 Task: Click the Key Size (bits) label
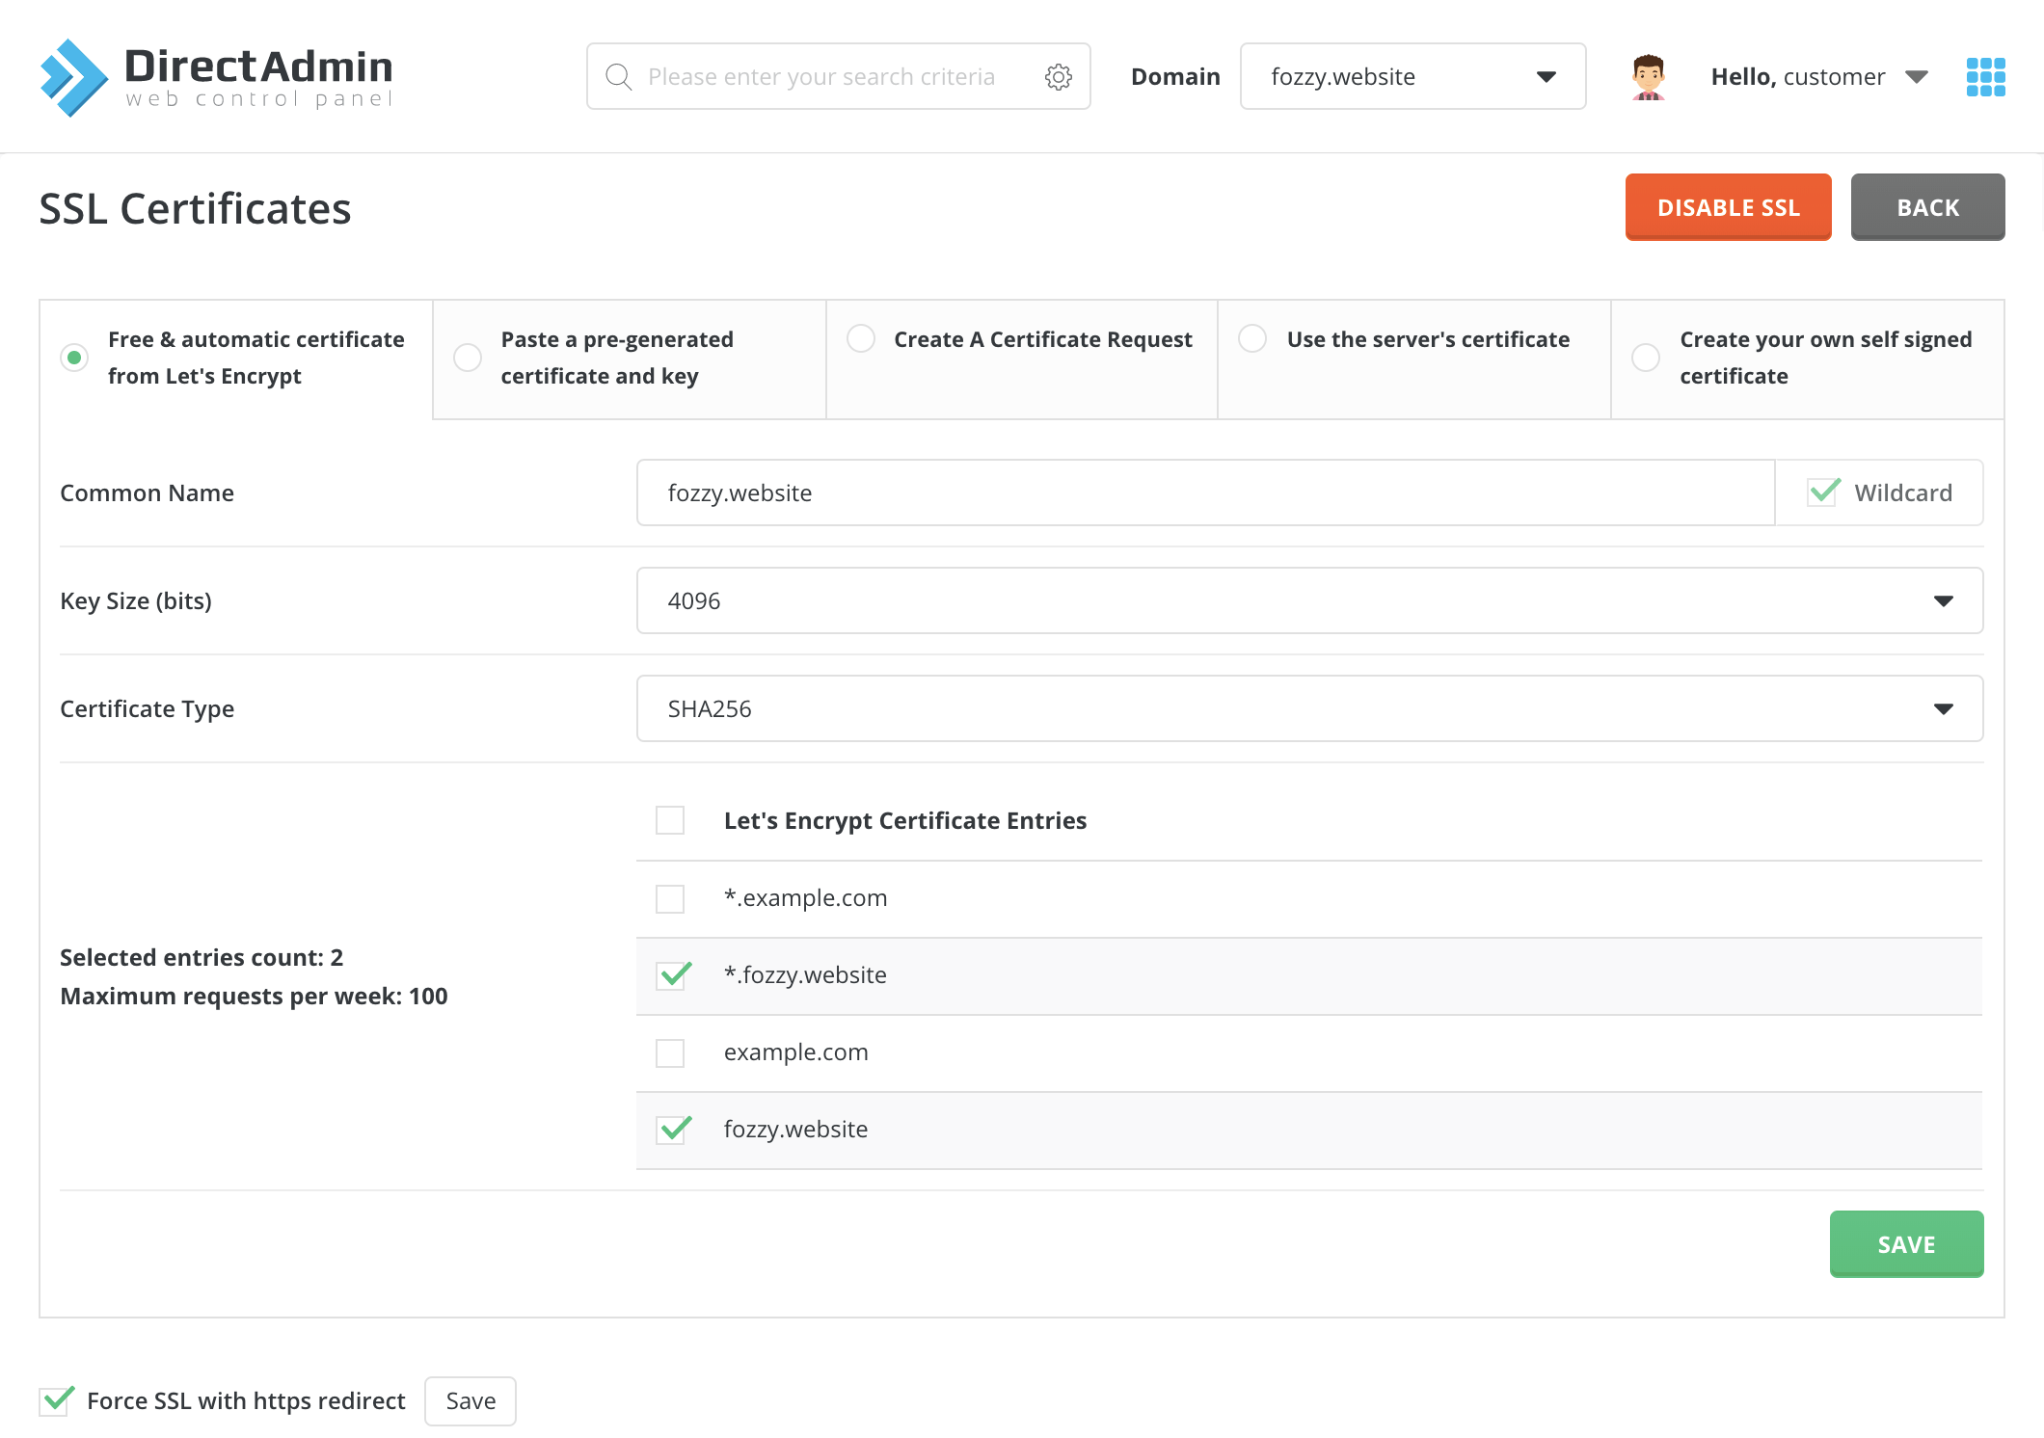pos(136,600)
